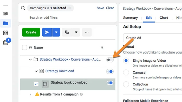Image resolution: width=182 pixels, height=102 pixels.
Task: Open the Create Ad dropdown field
Action: click(x=153, y=38)
